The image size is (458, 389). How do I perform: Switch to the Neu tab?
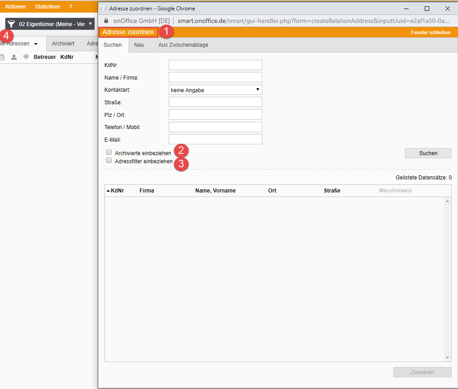[x=139, y=45]
